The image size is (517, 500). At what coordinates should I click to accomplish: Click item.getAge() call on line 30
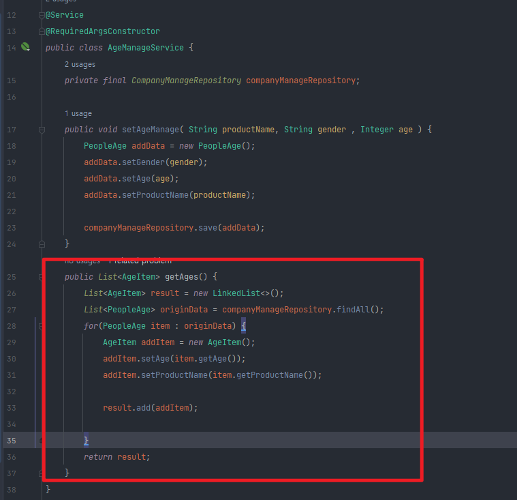[205, 359]
